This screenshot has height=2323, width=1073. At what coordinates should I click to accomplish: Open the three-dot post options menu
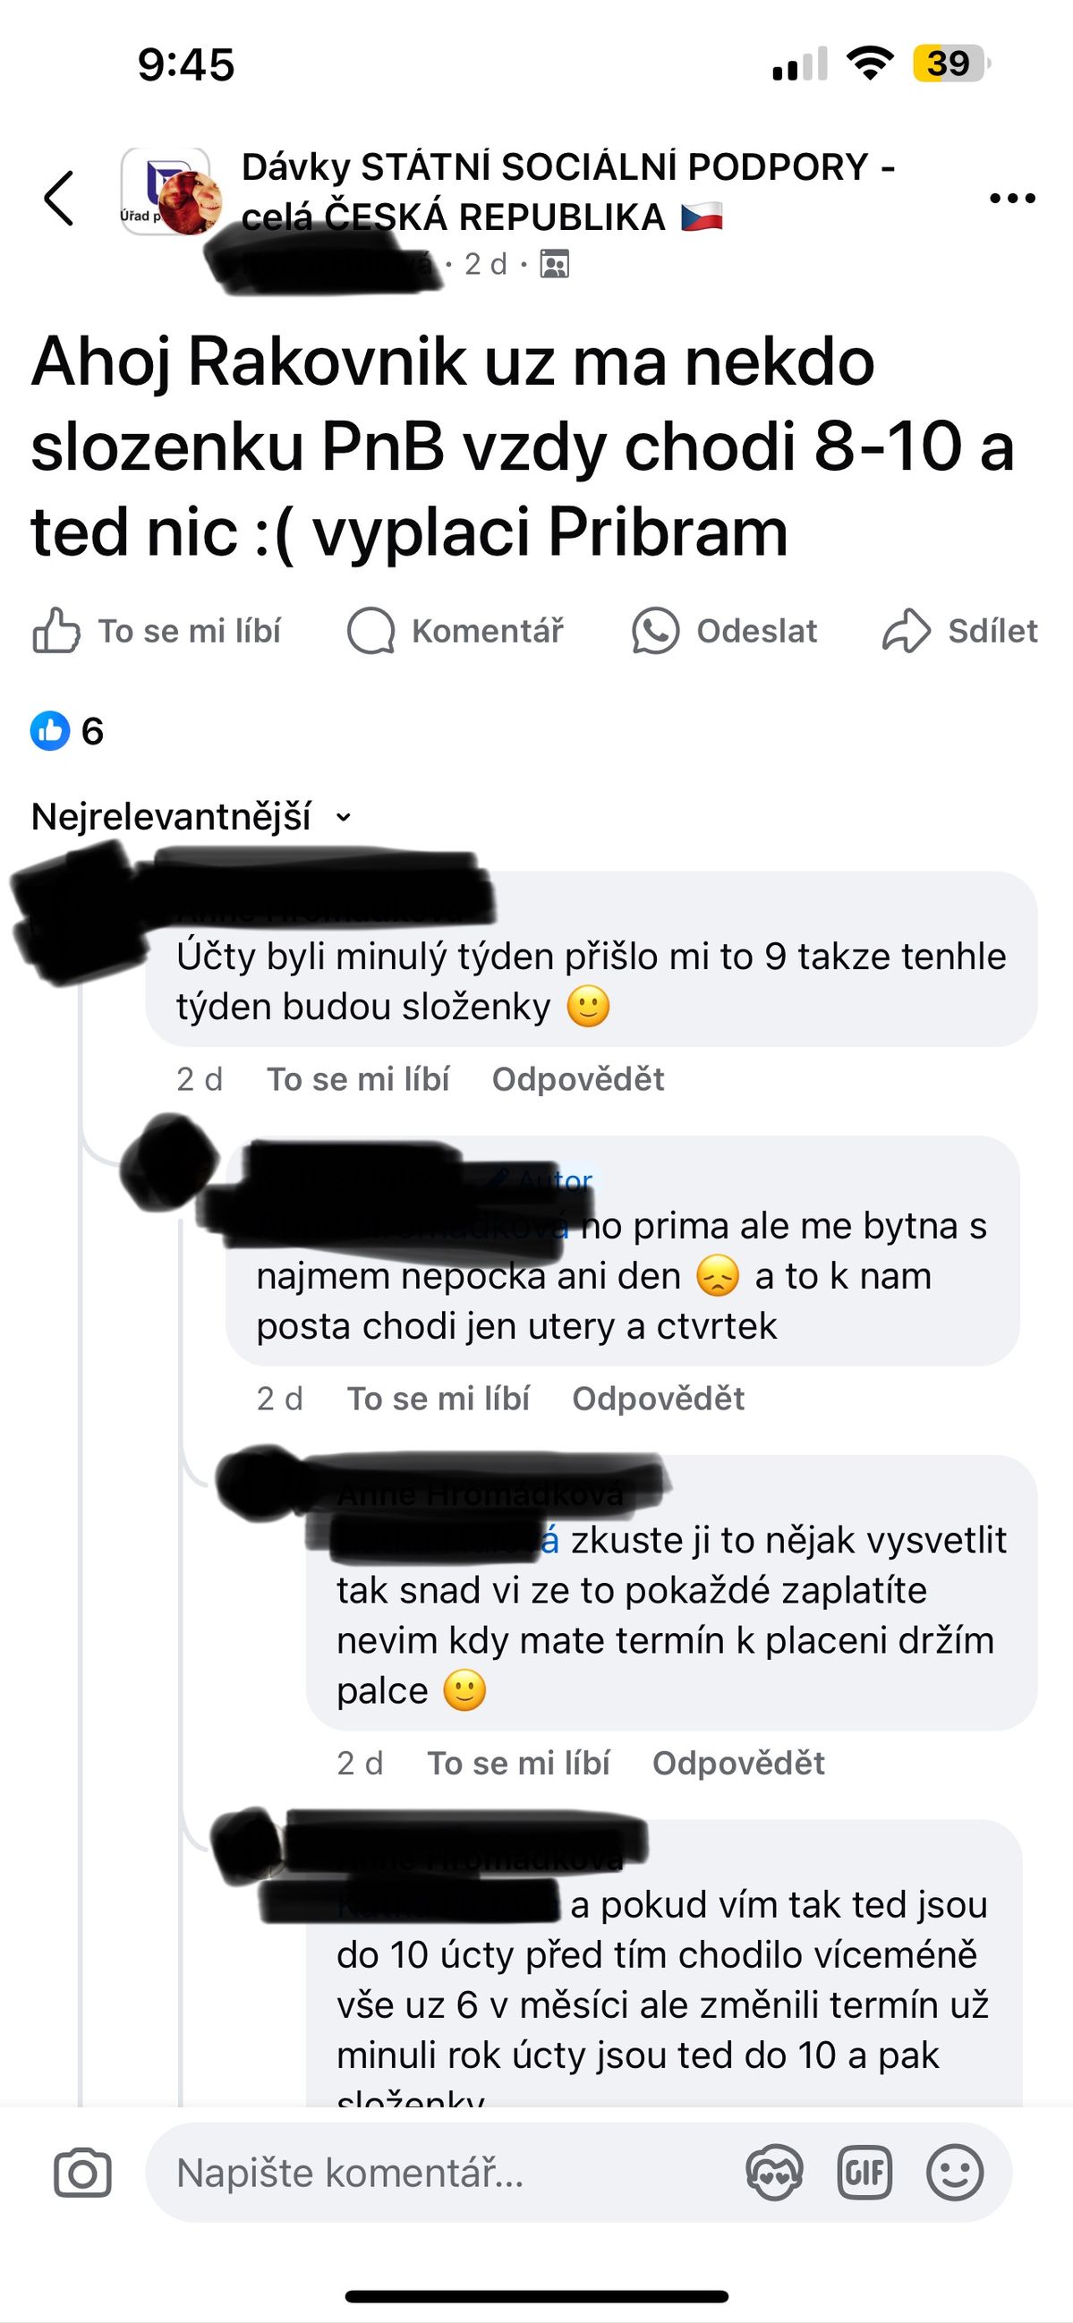(1011, 199)
